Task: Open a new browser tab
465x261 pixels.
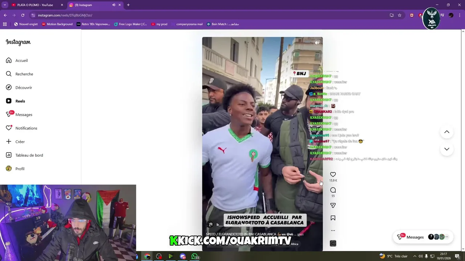Action: tap(128, 5)
